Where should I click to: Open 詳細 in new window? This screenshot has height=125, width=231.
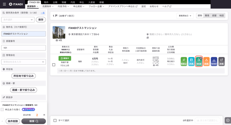221,61
